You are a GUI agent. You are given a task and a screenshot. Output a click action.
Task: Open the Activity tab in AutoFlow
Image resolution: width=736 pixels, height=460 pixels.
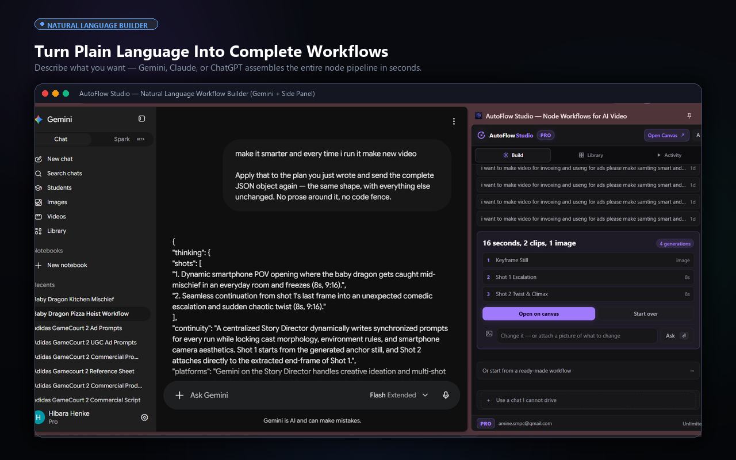669,155
